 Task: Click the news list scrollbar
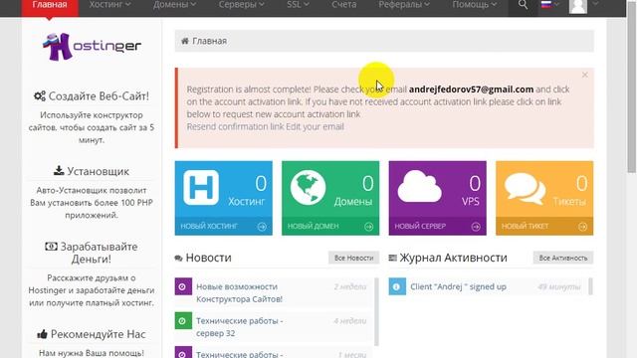point(376,311)
